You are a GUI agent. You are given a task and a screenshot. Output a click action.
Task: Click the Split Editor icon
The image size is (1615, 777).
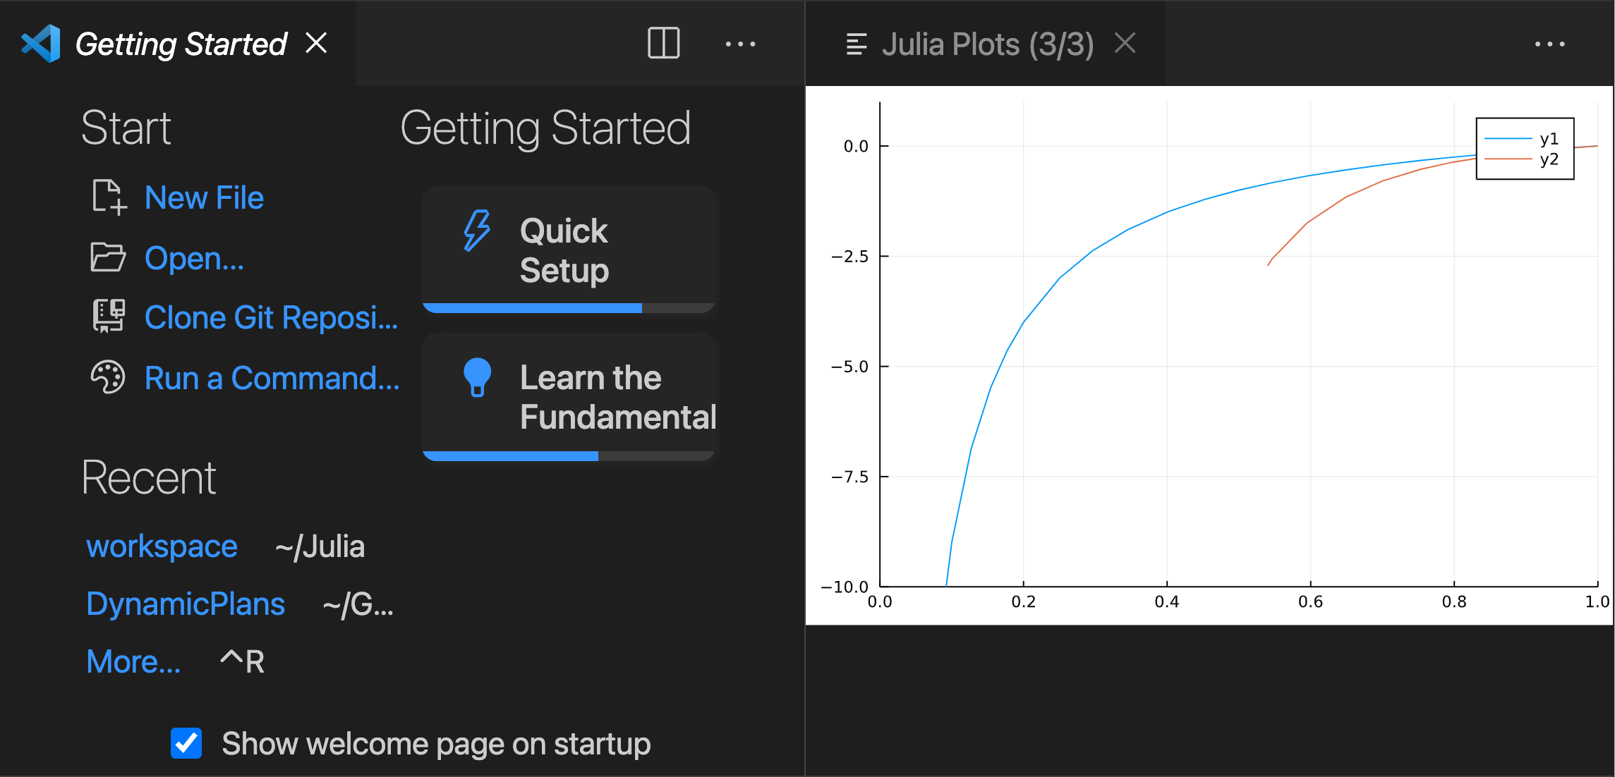click(662, 43)
